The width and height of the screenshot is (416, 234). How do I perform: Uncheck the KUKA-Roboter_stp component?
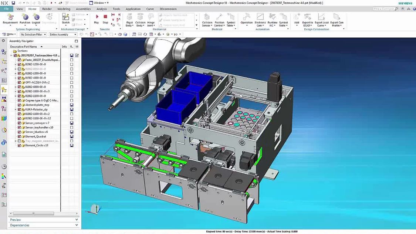point(19,109)
